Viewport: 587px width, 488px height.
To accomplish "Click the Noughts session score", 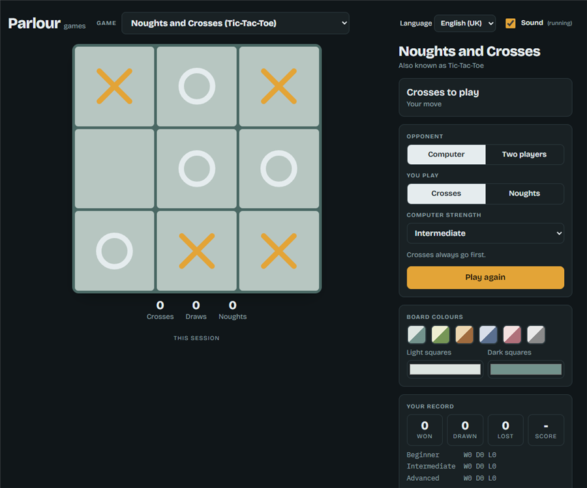I will (232, 310).
